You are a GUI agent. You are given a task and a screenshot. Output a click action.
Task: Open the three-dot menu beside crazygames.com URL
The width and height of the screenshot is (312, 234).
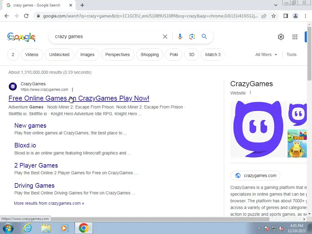[73, 90]
